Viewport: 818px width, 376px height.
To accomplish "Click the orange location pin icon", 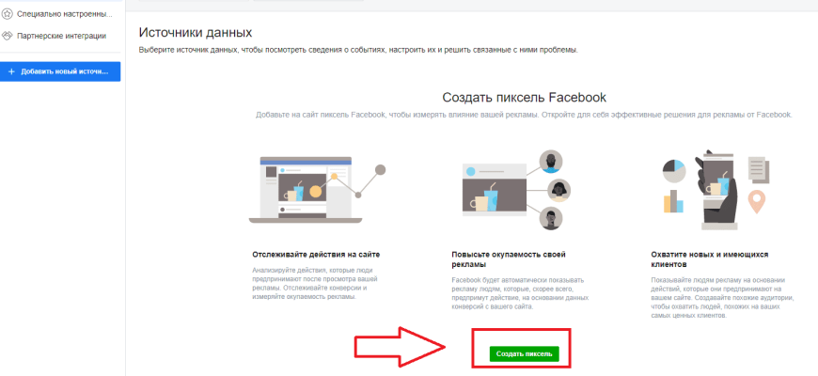I will click(757, 202).
